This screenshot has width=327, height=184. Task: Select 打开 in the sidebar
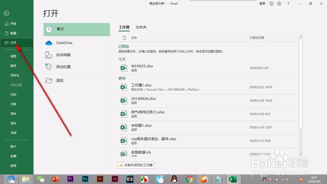pos(17,43)
